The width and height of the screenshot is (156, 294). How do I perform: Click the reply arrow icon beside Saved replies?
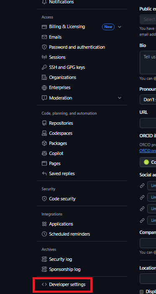click(44, 173)
